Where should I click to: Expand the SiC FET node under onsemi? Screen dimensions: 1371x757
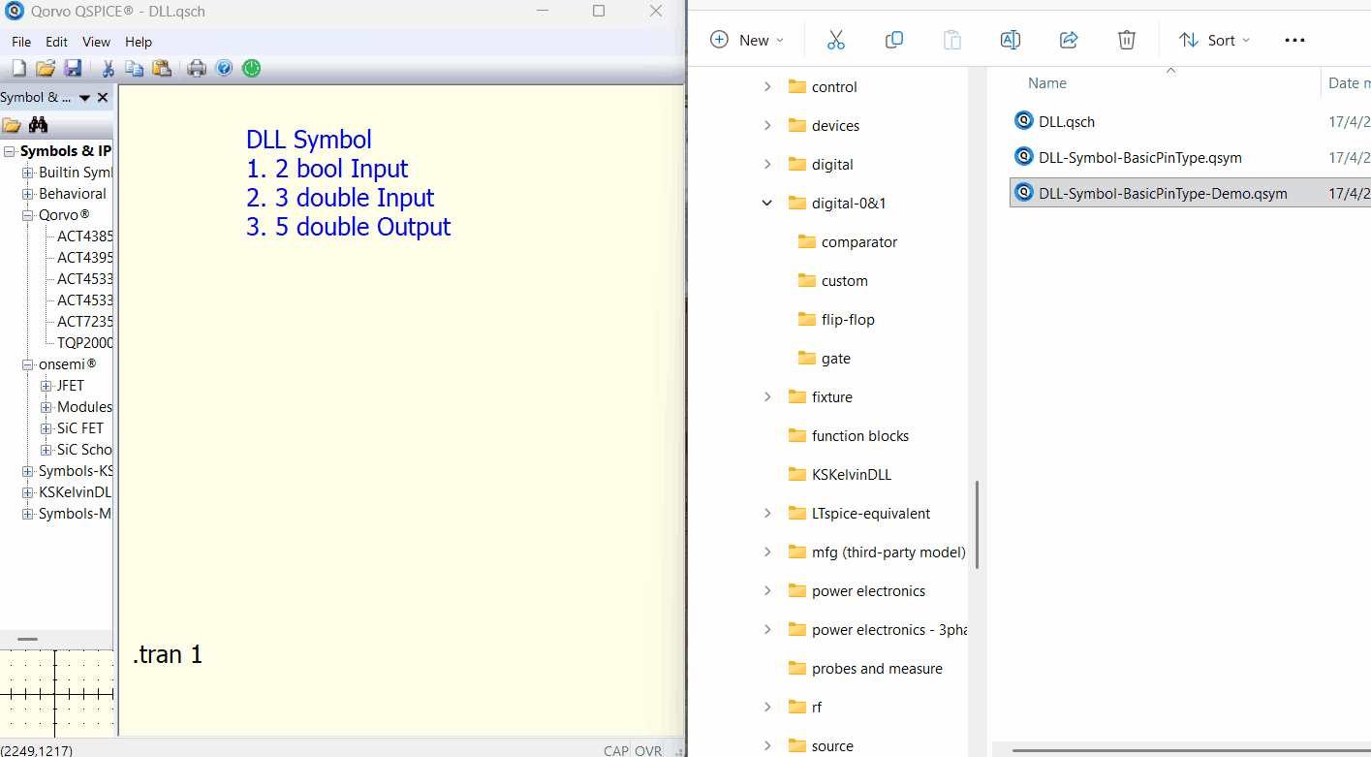46,428
